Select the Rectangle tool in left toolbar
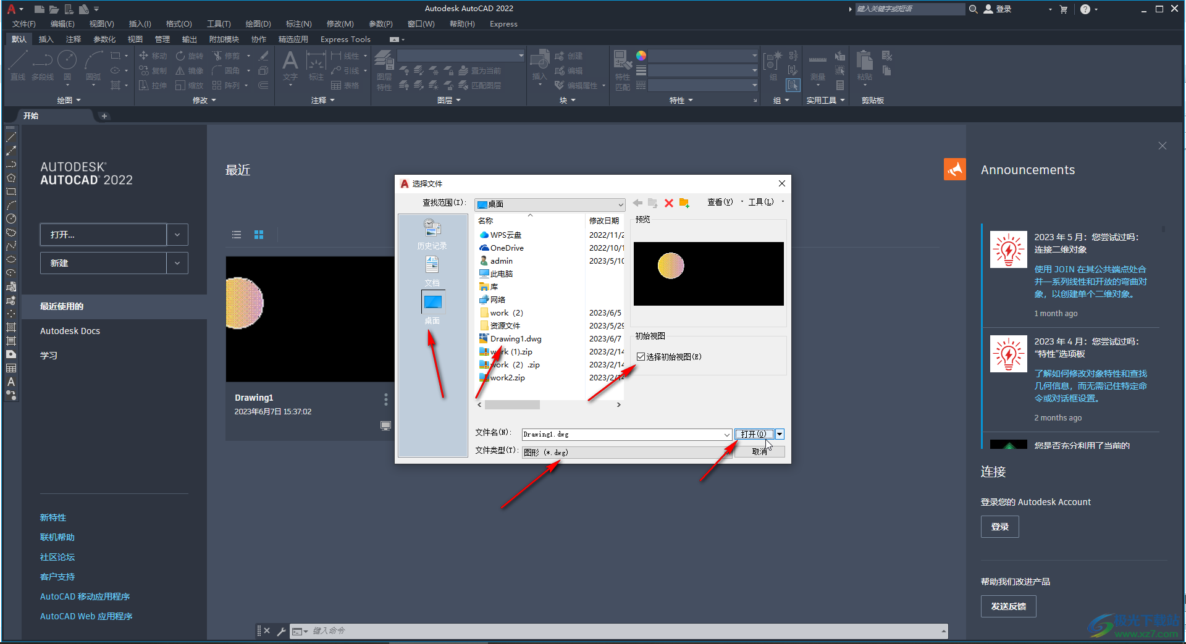Viewport: 1186px width, 644px height. coord(11,191)
